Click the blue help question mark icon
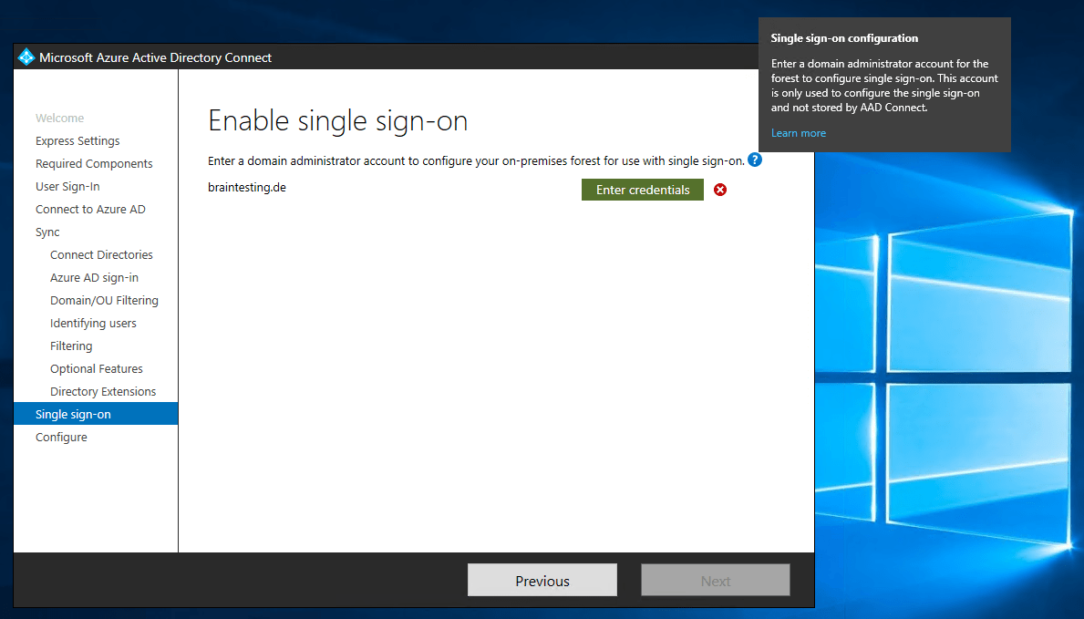This screenshot has height=619, width=1084. 755,160
